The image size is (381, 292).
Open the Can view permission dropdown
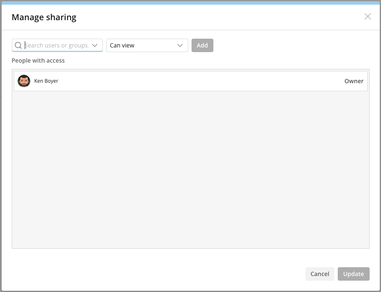coord(147,45)
